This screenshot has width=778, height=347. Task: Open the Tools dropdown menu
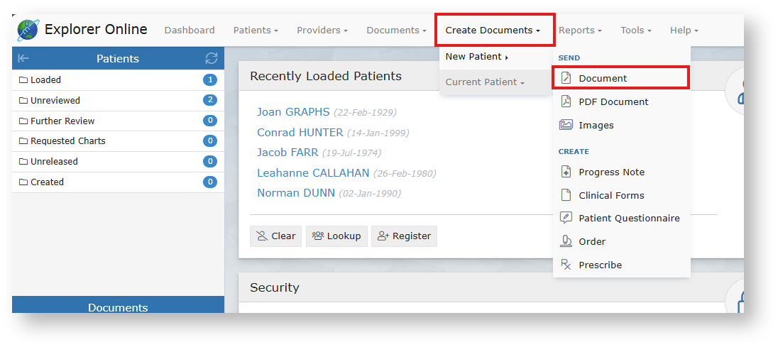tap(636, 31)
